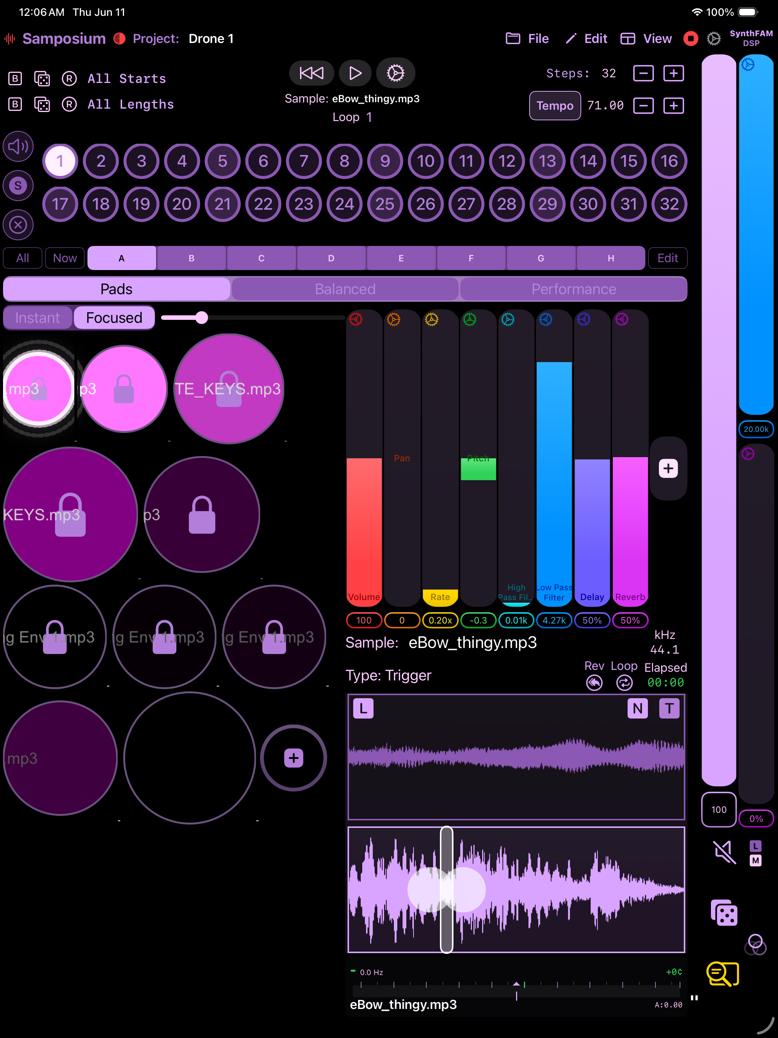The width and height of the screenshot is (778, 1038).
Task: Select pattern bank B tab
Action: pos(191,258)
